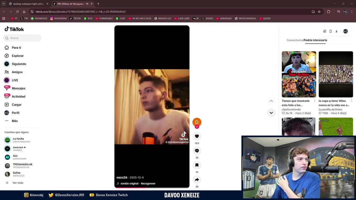This screenshot has width=356, height=200.
Task: Go back in browser history
Action: pos(4,12)
